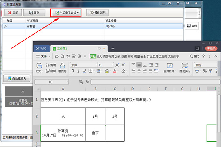Open the font size 11 dropdown
Viewport: 221px width, 147px height.
point(113,65)
